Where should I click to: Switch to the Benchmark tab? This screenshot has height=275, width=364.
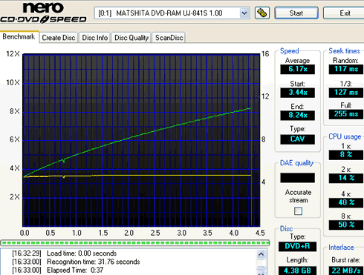[19, 37]
